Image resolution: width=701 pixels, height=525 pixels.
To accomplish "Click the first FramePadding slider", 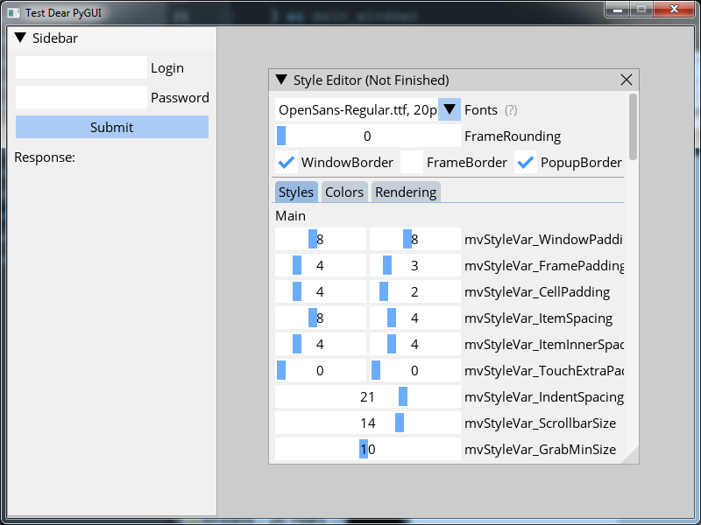I will [x=320, y=265].
